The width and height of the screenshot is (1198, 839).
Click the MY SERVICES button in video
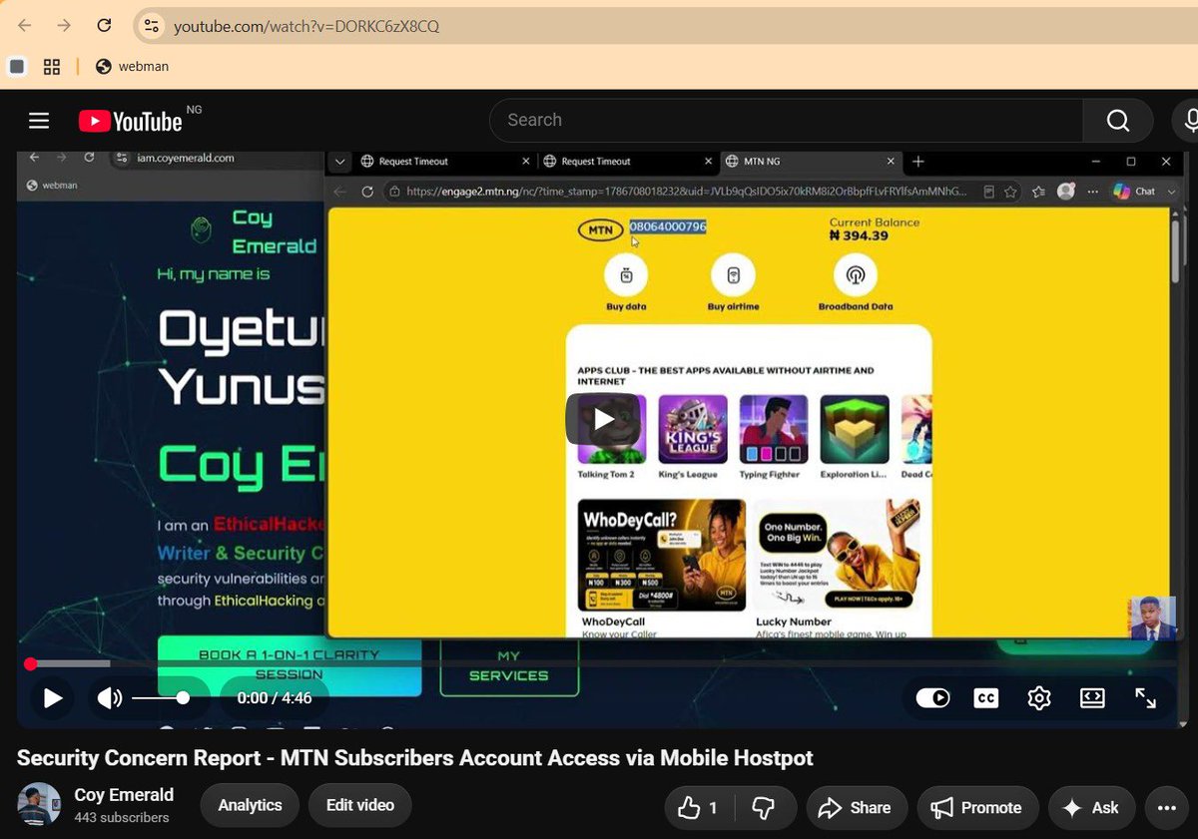[509, 665]
